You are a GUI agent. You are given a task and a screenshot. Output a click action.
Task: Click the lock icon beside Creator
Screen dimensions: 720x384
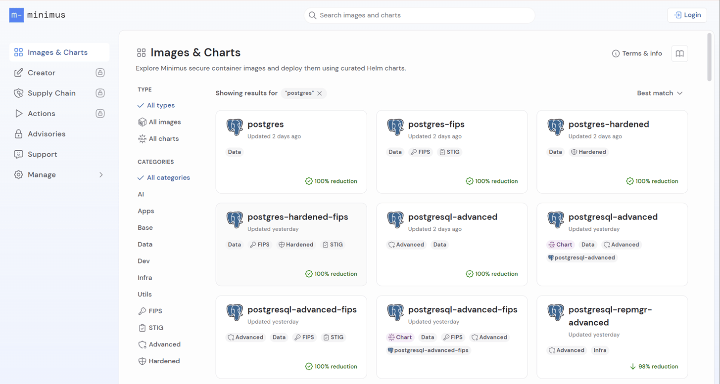(x=100, y=73)
